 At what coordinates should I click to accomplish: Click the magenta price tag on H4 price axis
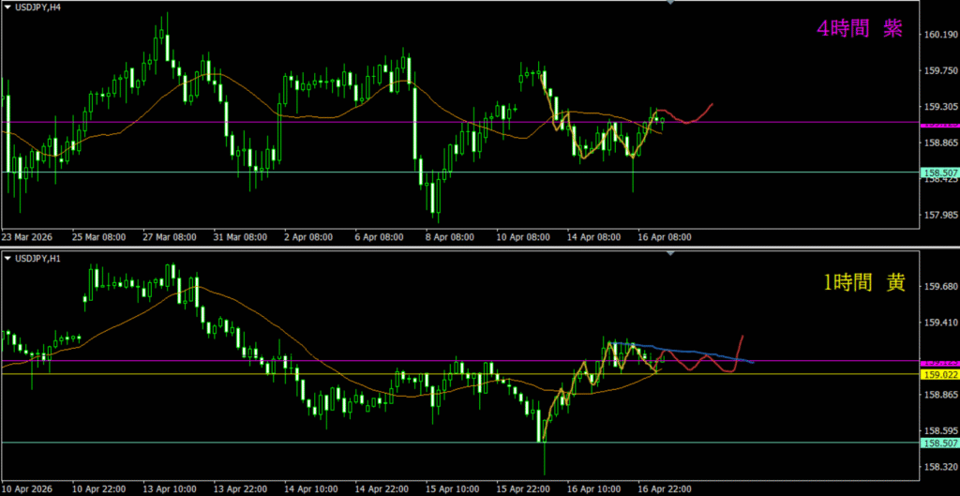coord(940,124)
